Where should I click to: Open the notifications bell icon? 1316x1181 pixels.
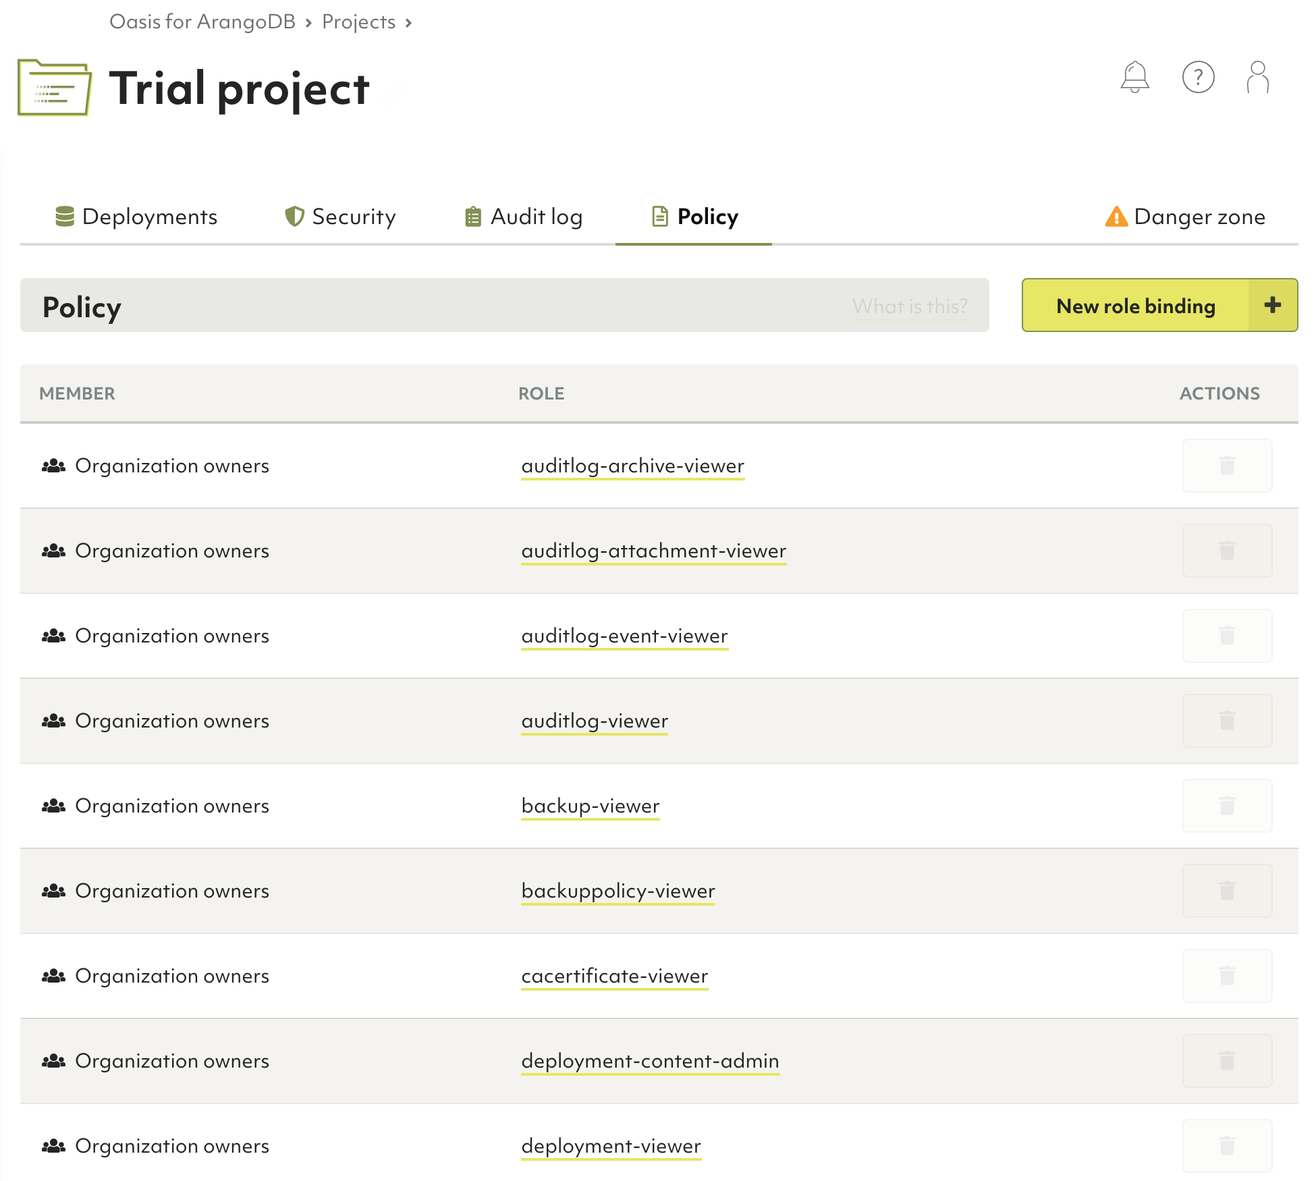(x=1134, y=77)
